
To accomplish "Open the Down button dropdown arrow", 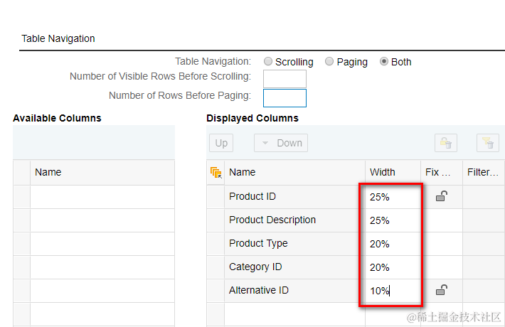I will coord(265,143).
